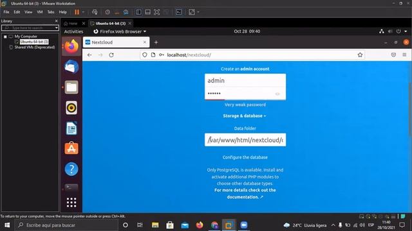
Task: Open the console view icon in VMware toolbar
Action: tap(179, 12)
